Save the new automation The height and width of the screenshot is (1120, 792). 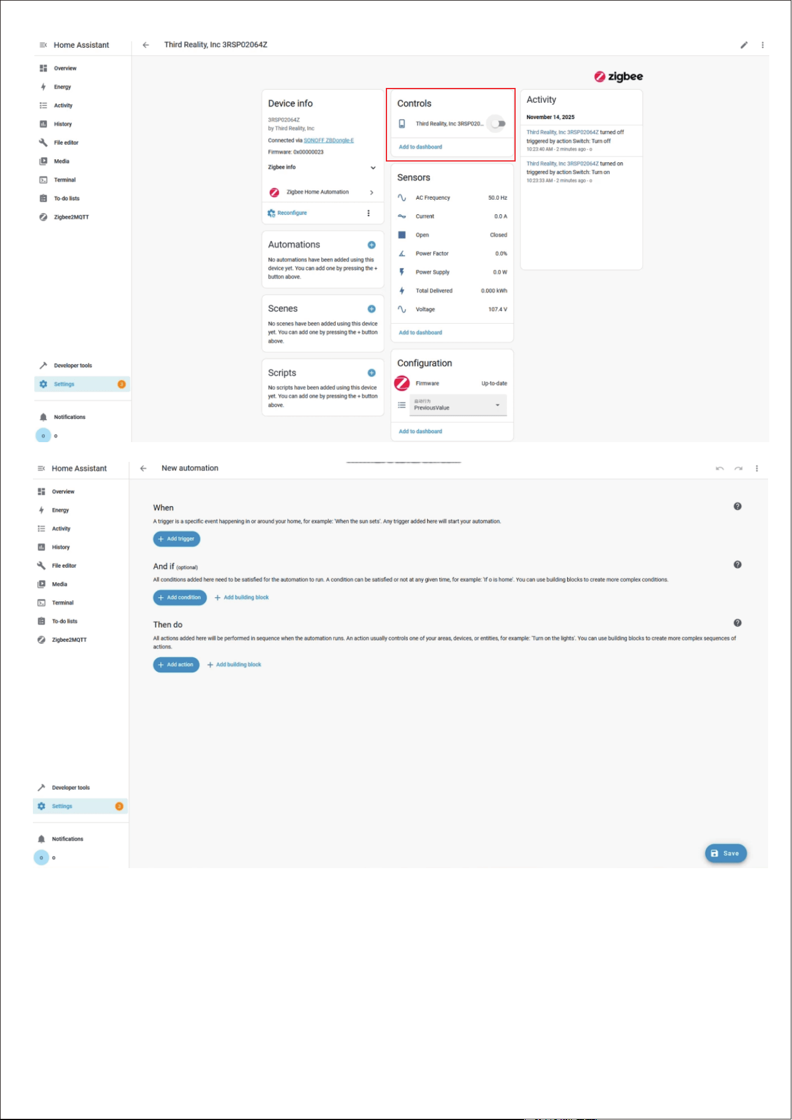726,854
